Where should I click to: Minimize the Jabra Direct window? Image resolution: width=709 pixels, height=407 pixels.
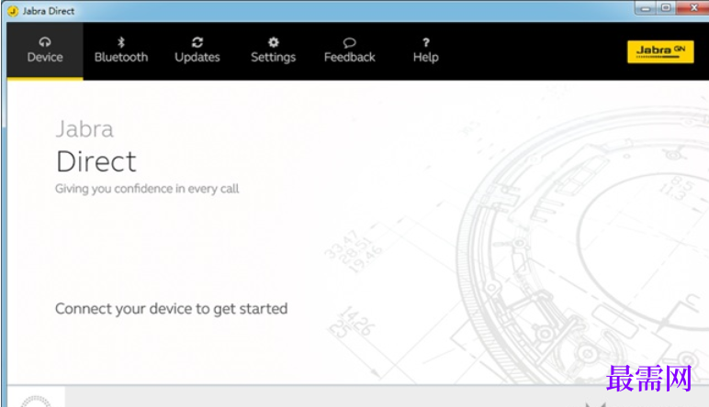point(646,8)
